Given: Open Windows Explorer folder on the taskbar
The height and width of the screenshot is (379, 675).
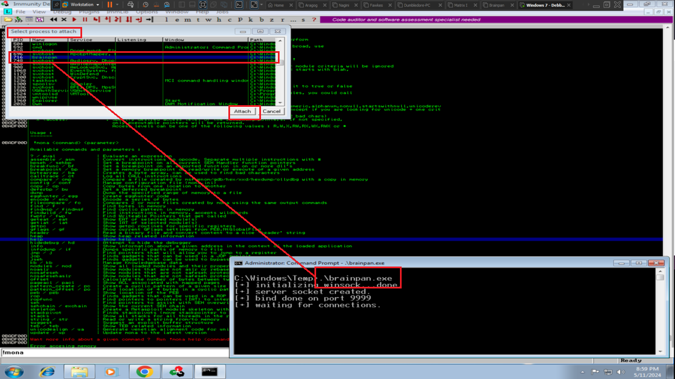Looking at the screenshot, I should (x=79, y=371).
